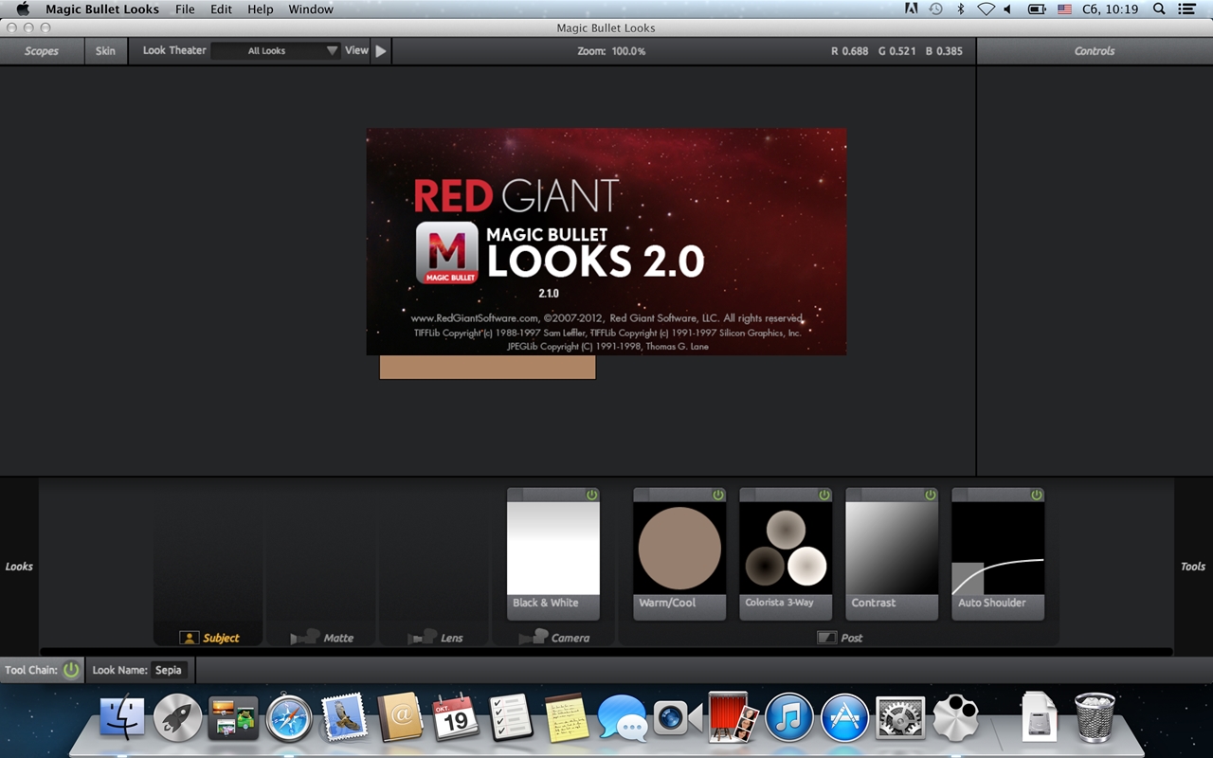Disable the Colorista 3-Way tool power
The width and height of the screenshot is (1213, 758).
(x=824, y=495)
